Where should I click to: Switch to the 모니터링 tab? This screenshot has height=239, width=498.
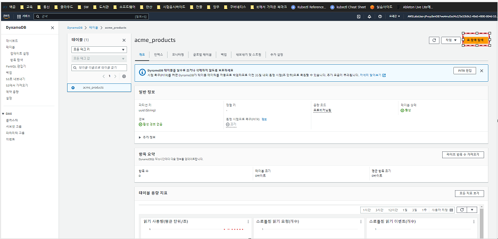pos(178,55)
